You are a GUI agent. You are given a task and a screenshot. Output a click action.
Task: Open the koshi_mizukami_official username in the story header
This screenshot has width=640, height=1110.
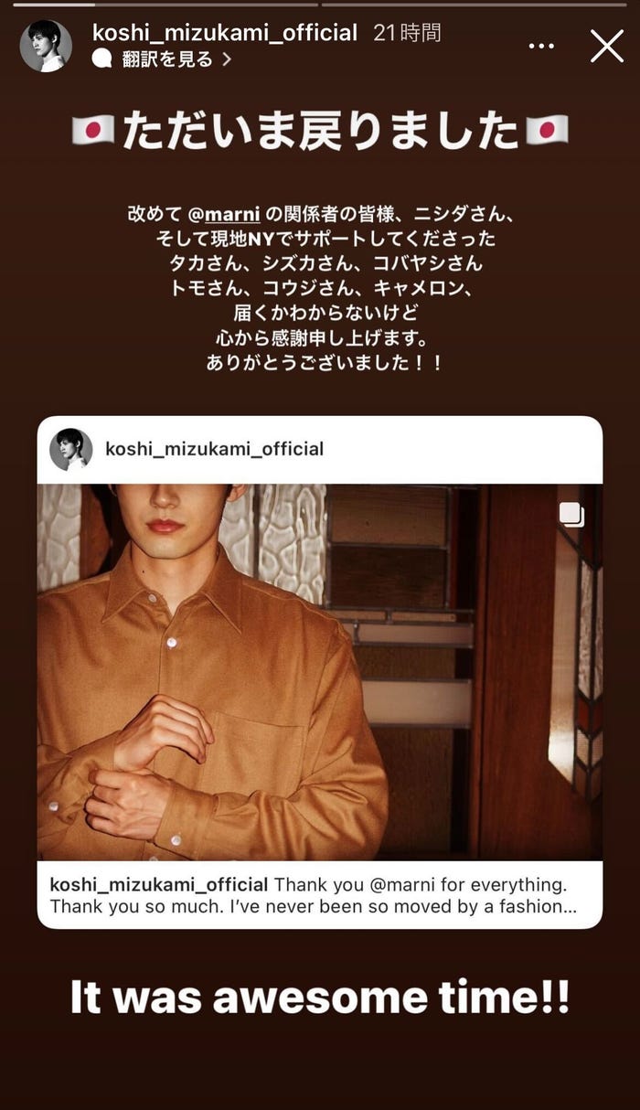coord(225,33)
